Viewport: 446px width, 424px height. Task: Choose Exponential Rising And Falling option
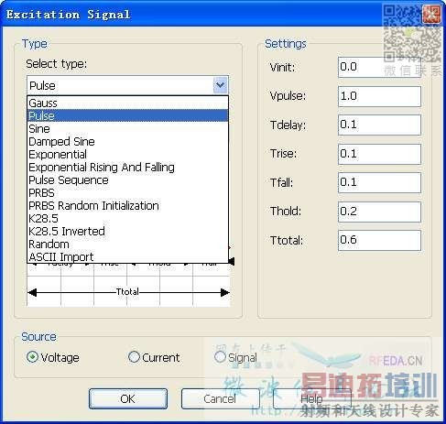point(127,167)
